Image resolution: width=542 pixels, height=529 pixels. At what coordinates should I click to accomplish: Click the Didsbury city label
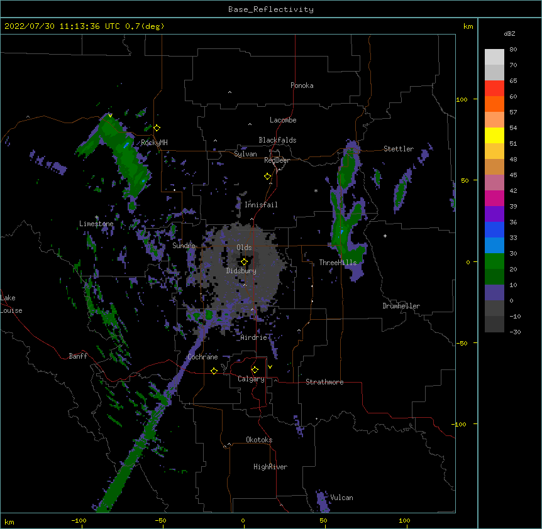click(x=241, y=271)
